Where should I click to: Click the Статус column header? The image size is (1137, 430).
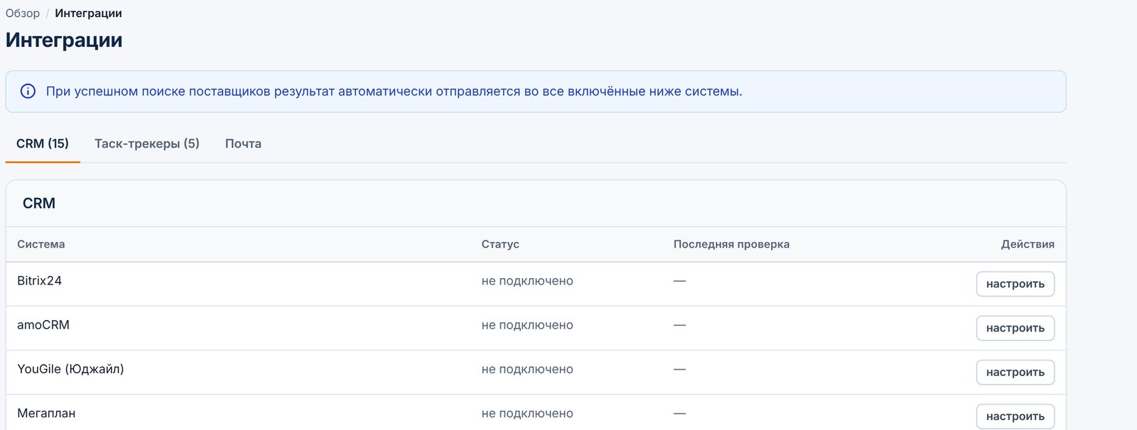coord(500,244)
